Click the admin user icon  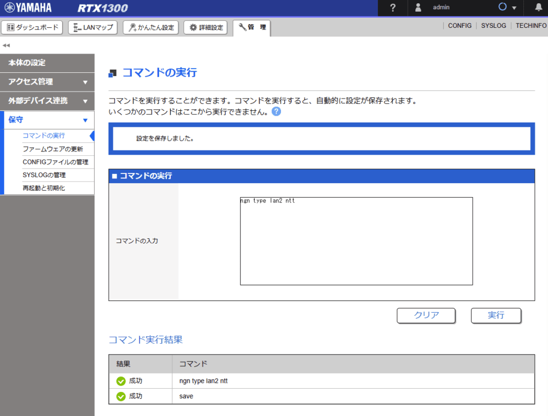point(418,7)
